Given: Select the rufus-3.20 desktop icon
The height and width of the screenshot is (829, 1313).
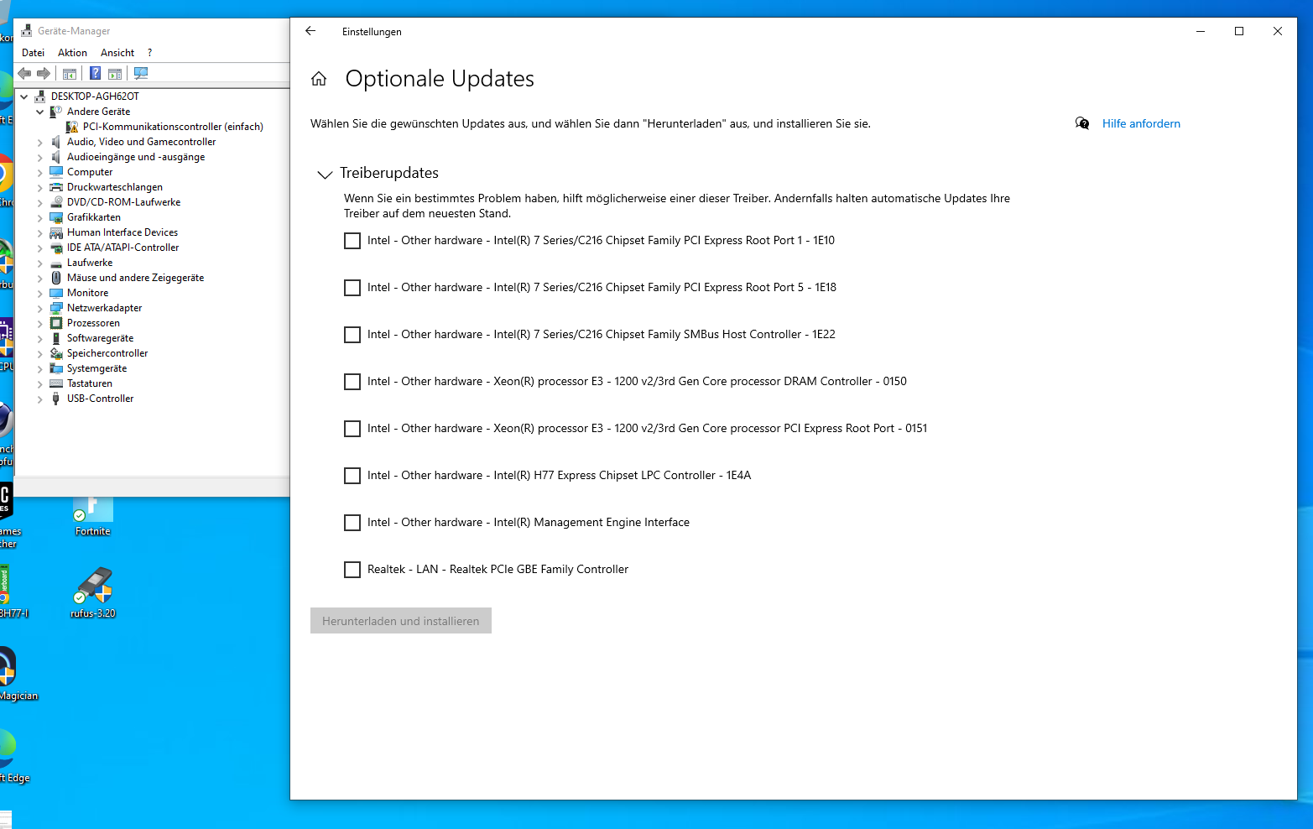Looking at the screenshot, I should (93, 592).
